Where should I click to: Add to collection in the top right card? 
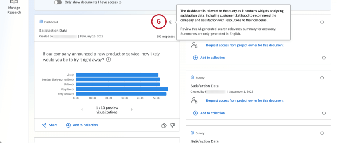[209, 58]
